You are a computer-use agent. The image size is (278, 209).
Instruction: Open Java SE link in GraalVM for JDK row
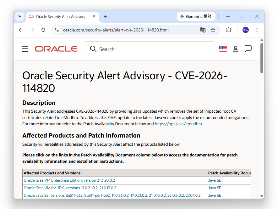(x=215, y=188)
